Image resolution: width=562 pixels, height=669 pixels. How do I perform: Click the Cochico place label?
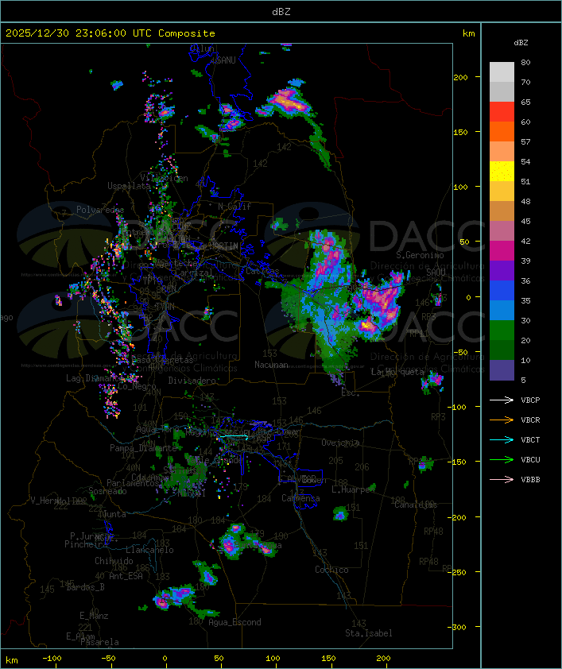point(331,570)
